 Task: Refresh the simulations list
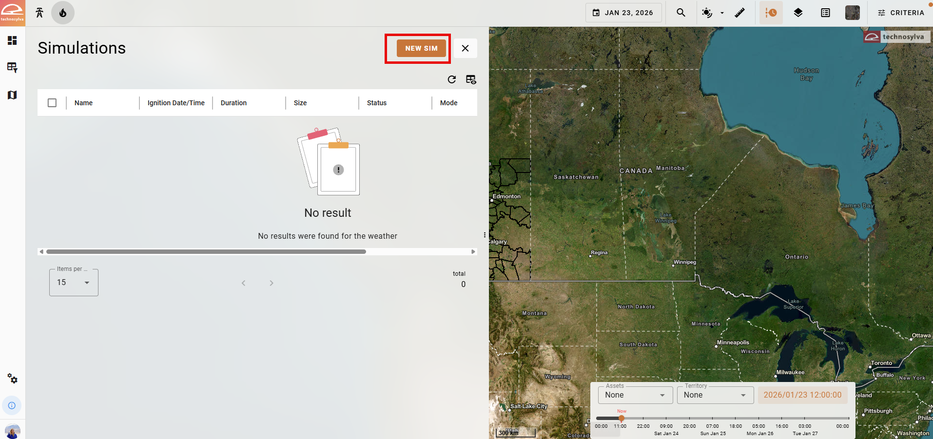[x=451, y=79]
